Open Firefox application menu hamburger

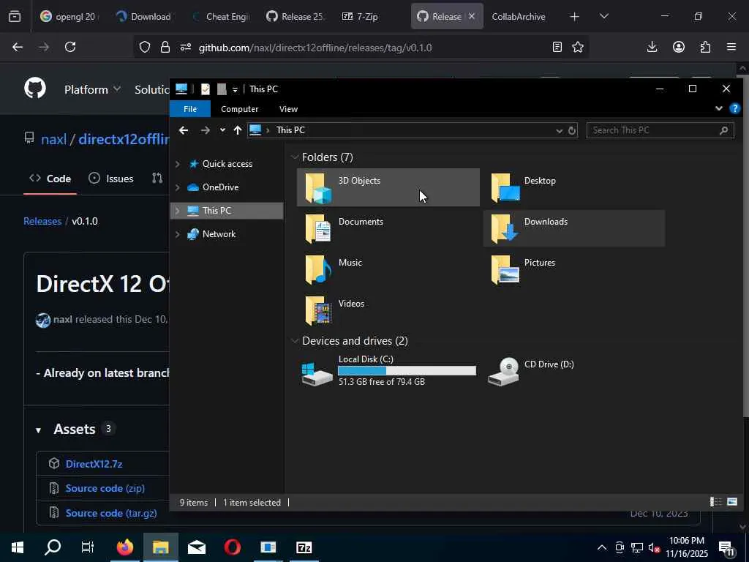(x=731, y=47)
